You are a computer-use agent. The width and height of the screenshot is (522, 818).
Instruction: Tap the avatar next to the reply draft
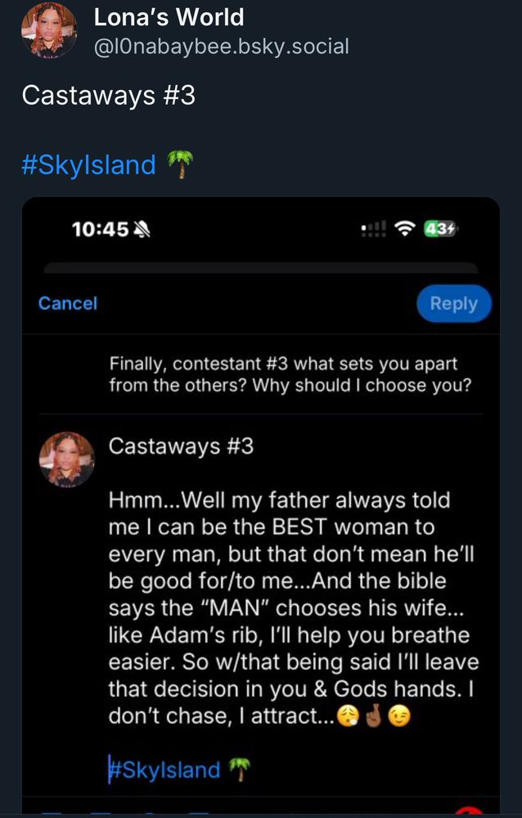67,459
